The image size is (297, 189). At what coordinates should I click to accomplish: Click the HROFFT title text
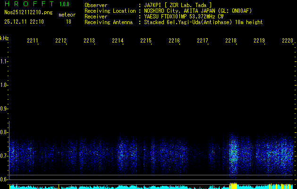(28, 5)
